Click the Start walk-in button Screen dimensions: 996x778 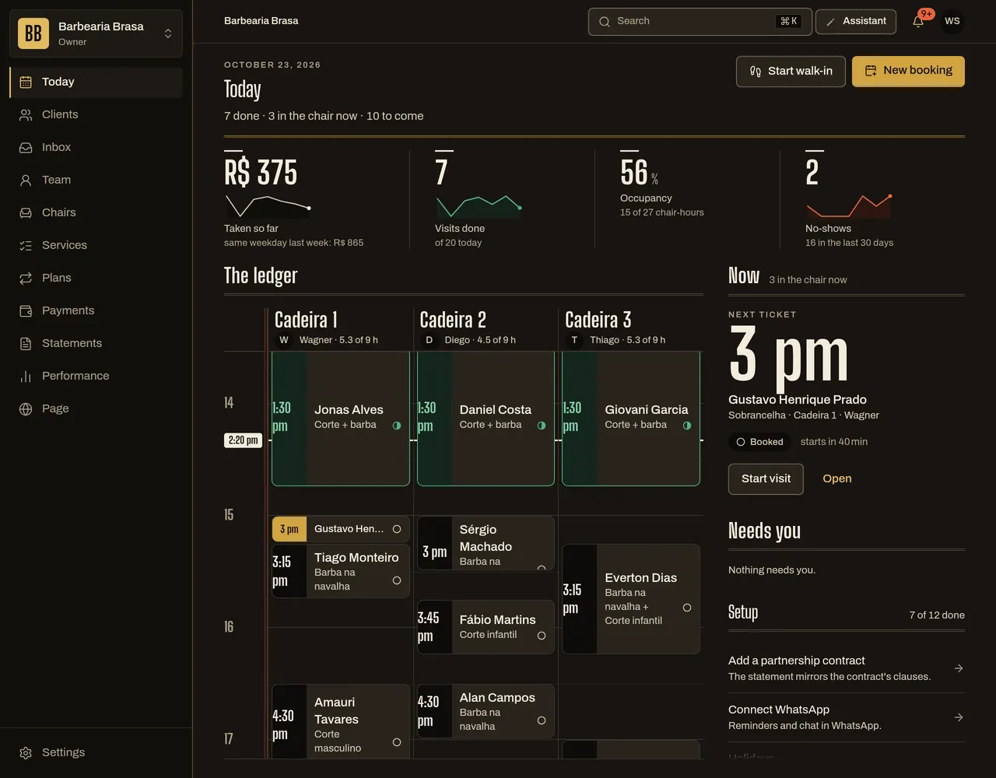tap(791, 71)
